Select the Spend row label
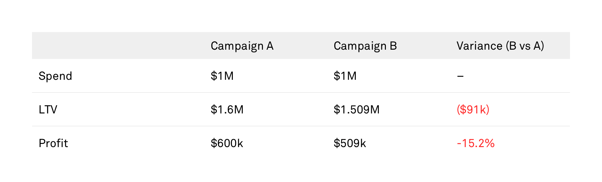This screenshot has height=182, width=602. tap(55, 76)
